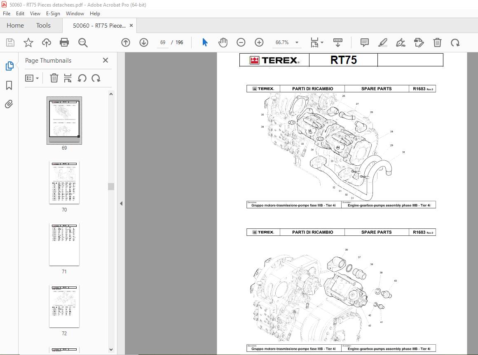Select the page 70 thumbnail
This screenshot has height=355, width=478.
pyautogui.click(x=64, y=182)
